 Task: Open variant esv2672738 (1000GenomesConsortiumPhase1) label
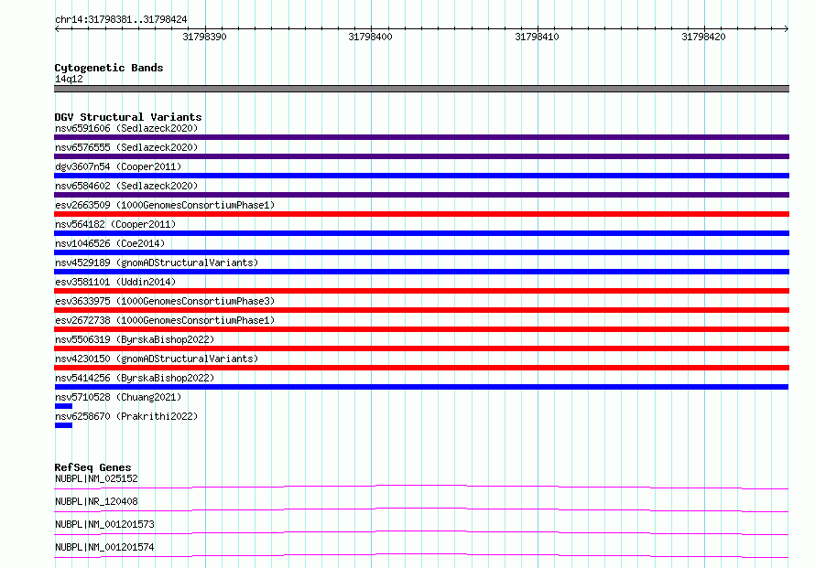pos(165,320)
